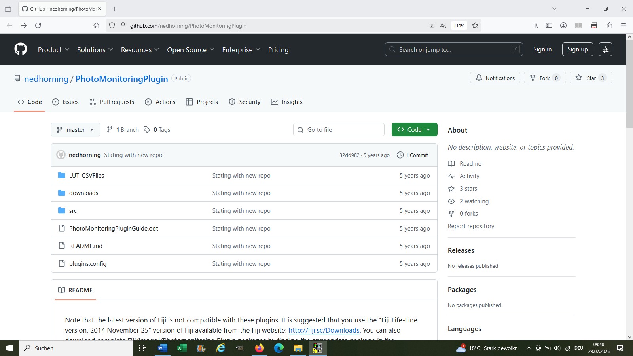This screenshot has width=633, height=356.
Task: Fork the repository with Fork button
Action: tap(545, 78)
